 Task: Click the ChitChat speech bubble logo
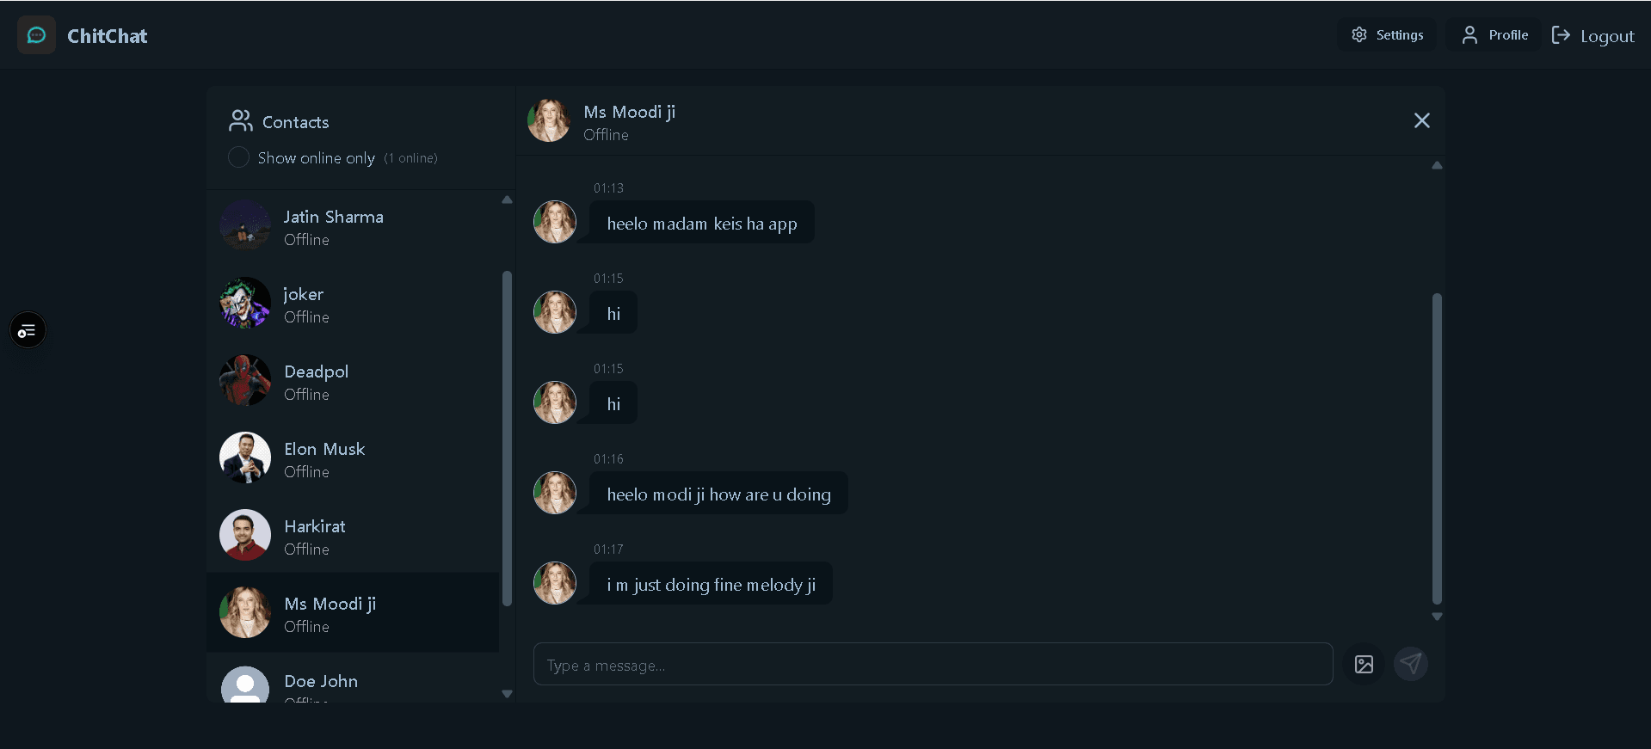point(35,34)
